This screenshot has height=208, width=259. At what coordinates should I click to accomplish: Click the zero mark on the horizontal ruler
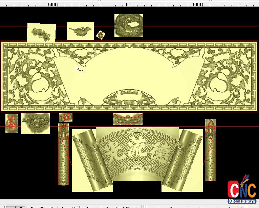click(x=128, y=4)
